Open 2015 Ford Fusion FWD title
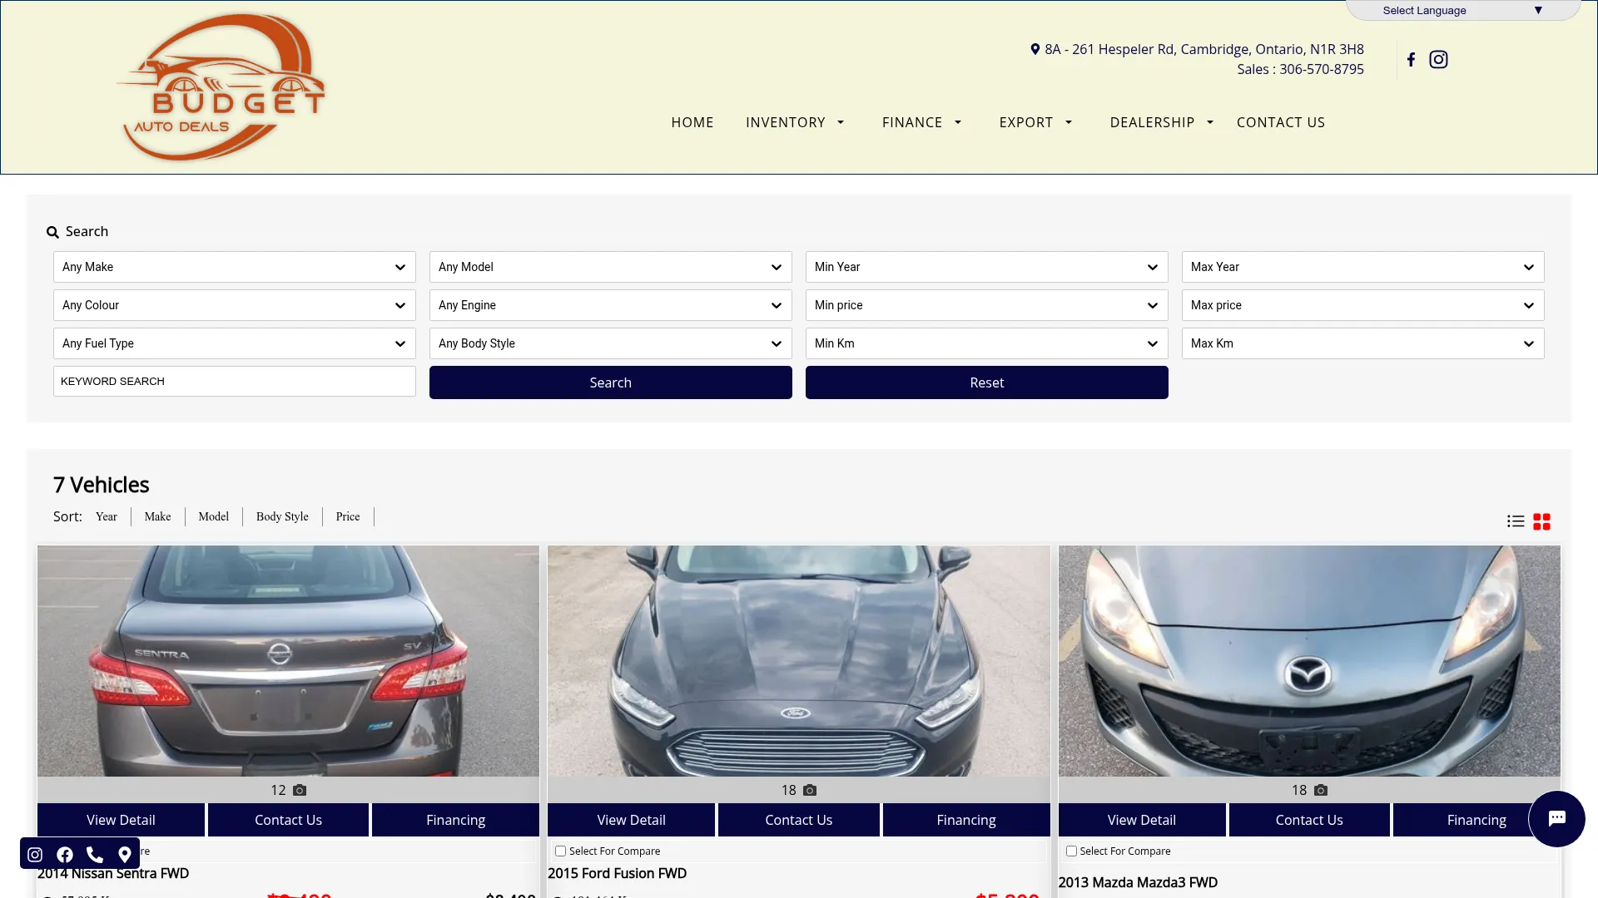Image resolution: width=1598 pixels, height=898 pixels. [x=617, y=873]
